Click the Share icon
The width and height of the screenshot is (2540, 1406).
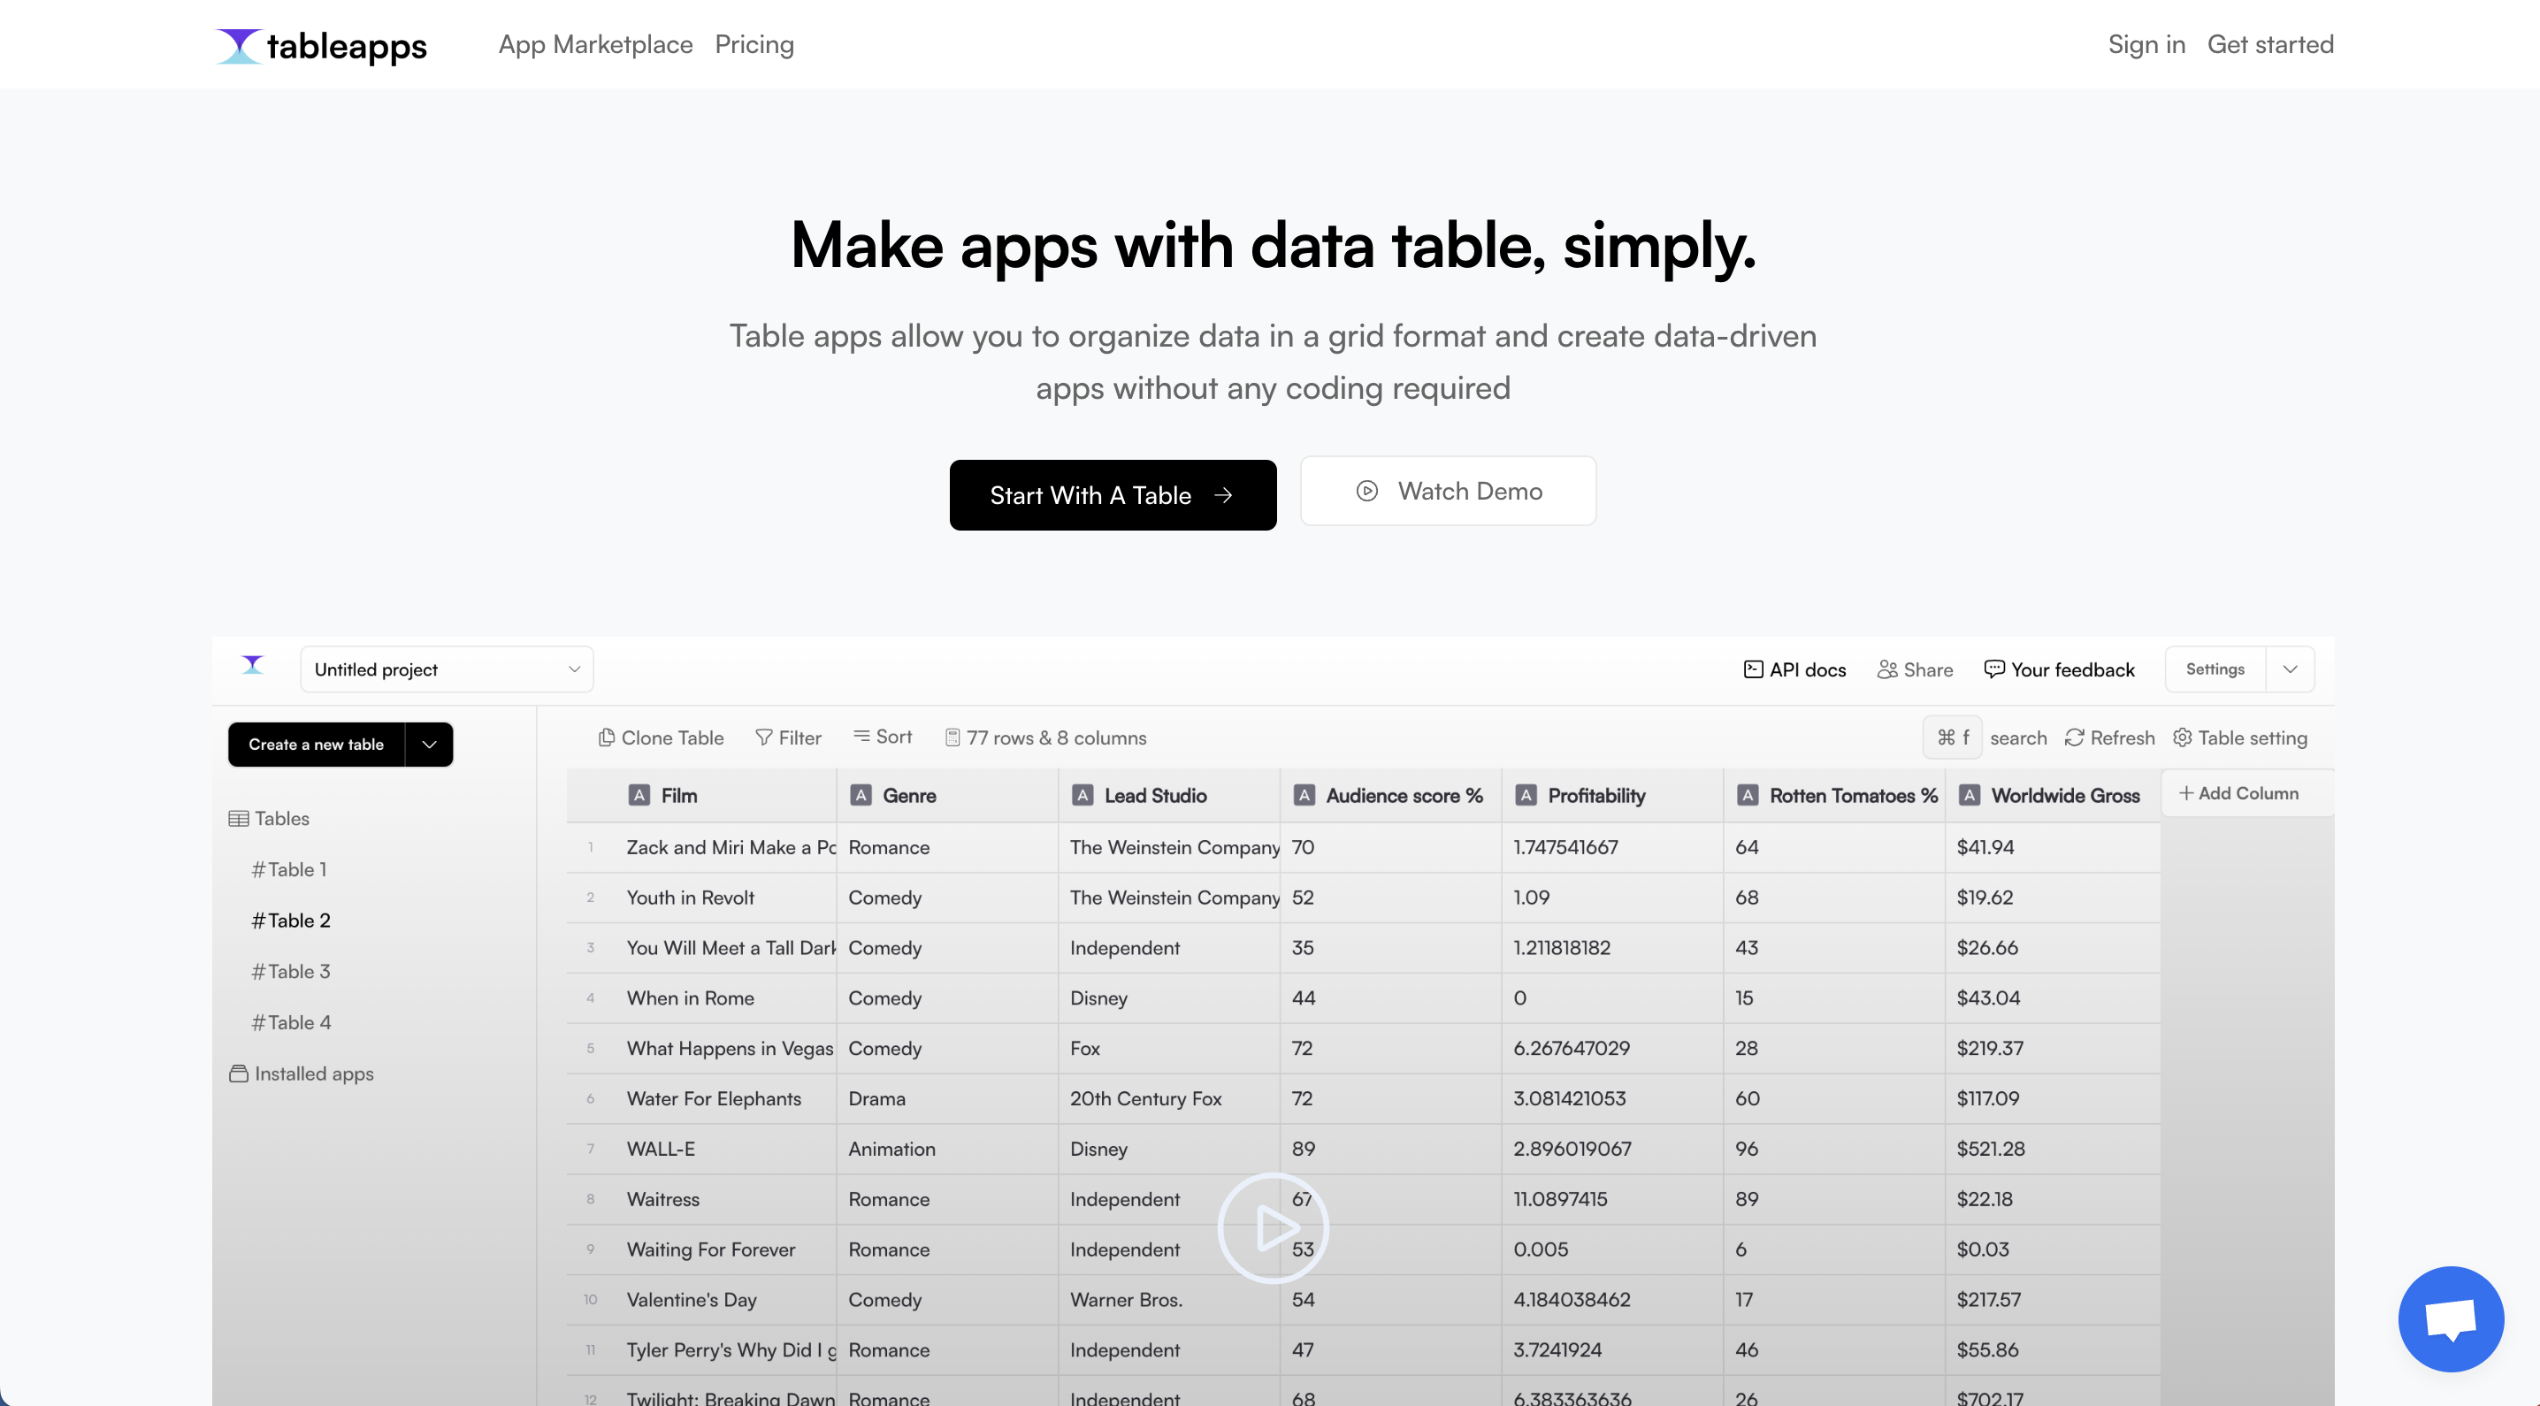point(1887,669)
